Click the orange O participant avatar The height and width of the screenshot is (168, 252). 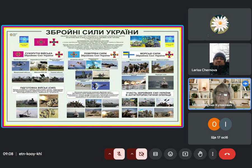tap(214, 124)
